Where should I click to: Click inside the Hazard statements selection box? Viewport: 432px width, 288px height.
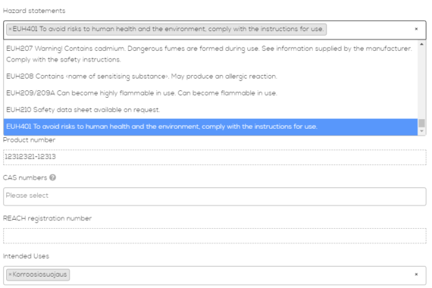369,30
